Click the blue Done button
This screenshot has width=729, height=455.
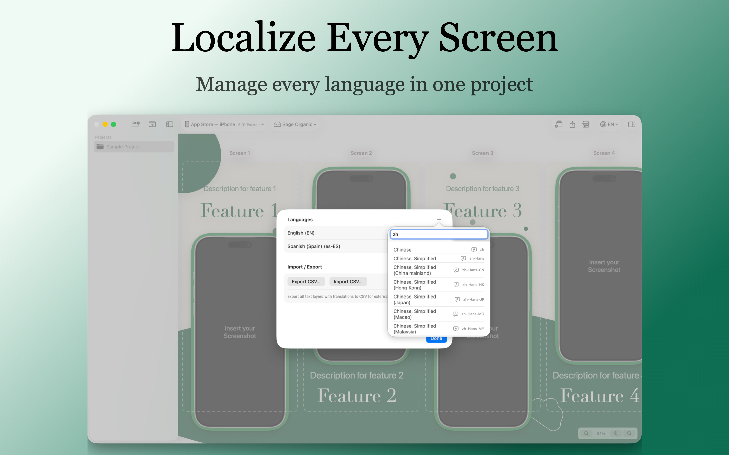coord(436,339)
